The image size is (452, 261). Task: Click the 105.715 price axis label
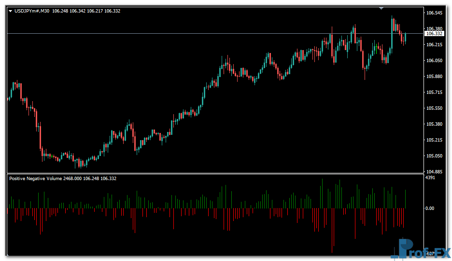[x=435, y=92]
